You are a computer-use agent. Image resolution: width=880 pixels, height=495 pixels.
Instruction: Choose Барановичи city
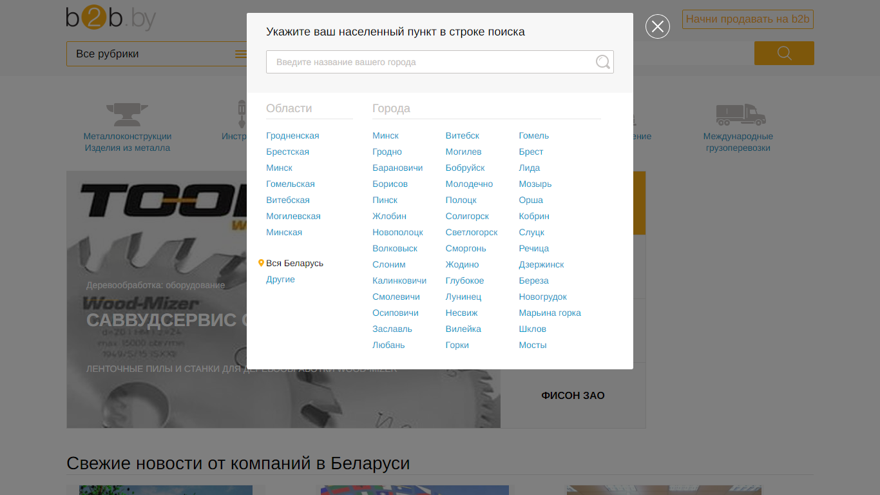point(397,168)
